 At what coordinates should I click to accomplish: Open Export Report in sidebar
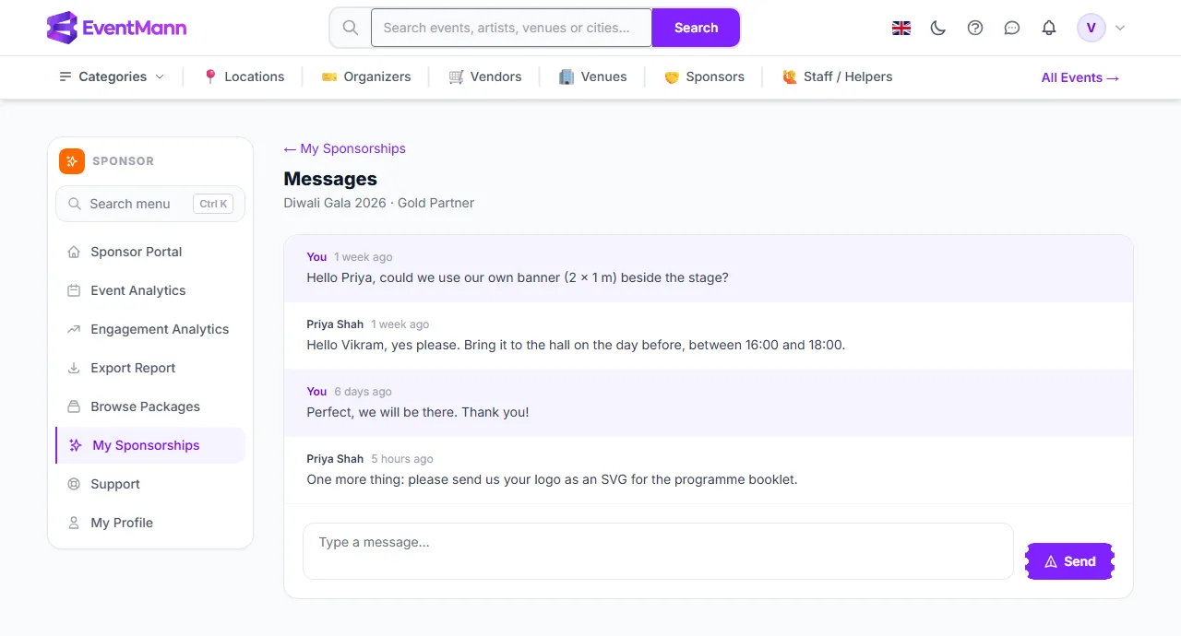tap(150, 368)
